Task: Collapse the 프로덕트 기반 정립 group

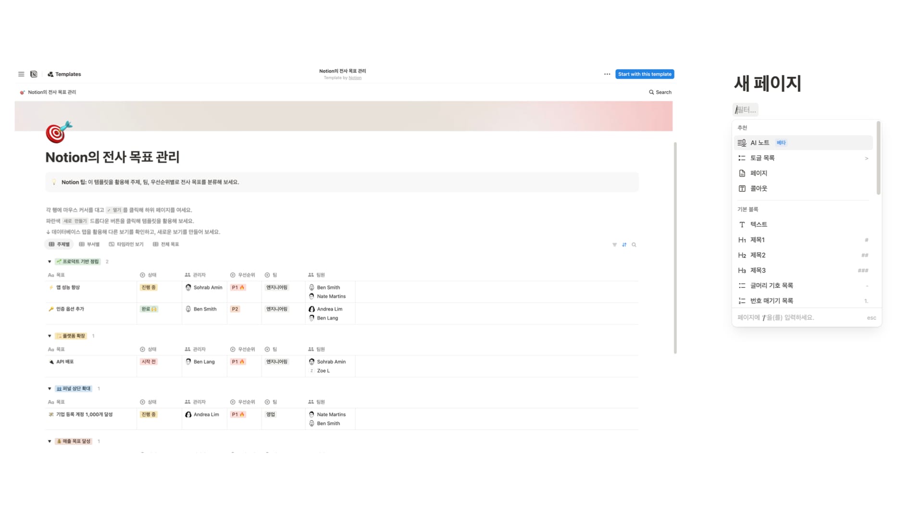Action: point(50,261)
